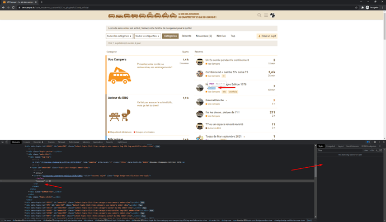The image size is (386, 222).
Task: Select the Nouveaux (5) navigation tab
Action: pos(204,36)
